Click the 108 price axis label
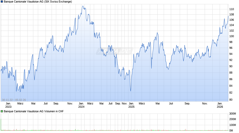Screen dimensions: 239x133 232,15
